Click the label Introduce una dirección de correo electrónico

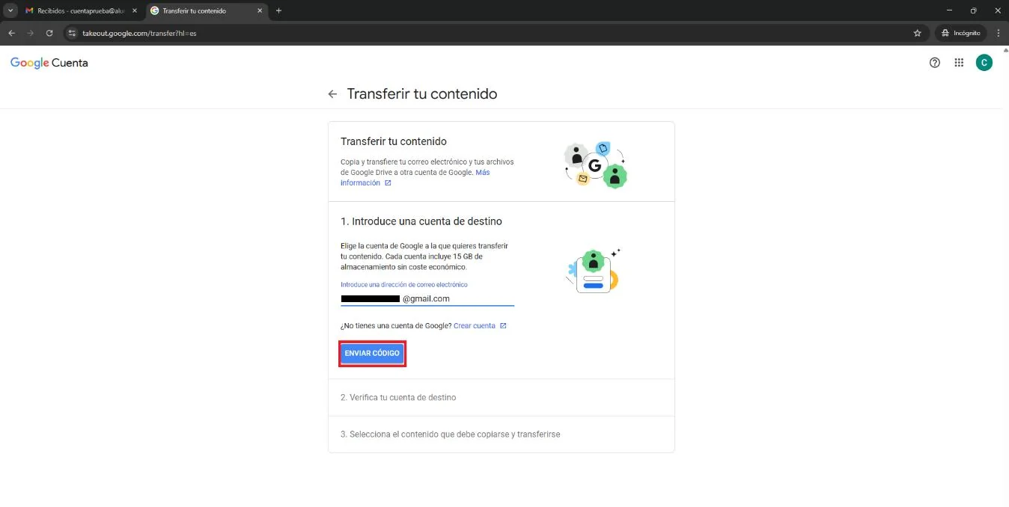tap(404, 285)
